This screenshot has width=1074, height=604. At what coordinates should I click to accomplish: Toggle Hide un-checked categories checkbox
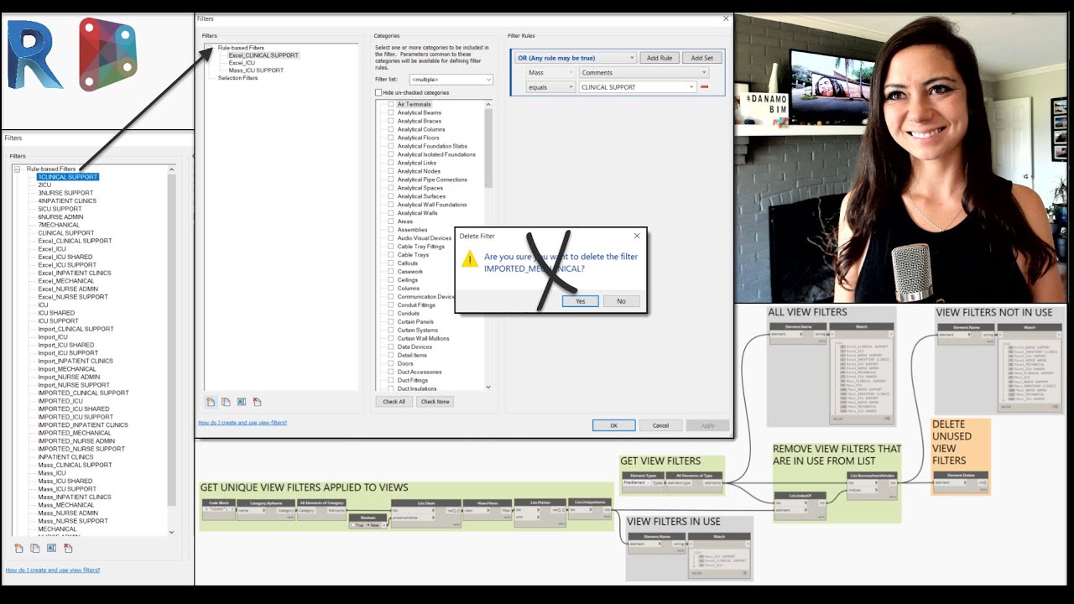(378, 92)
